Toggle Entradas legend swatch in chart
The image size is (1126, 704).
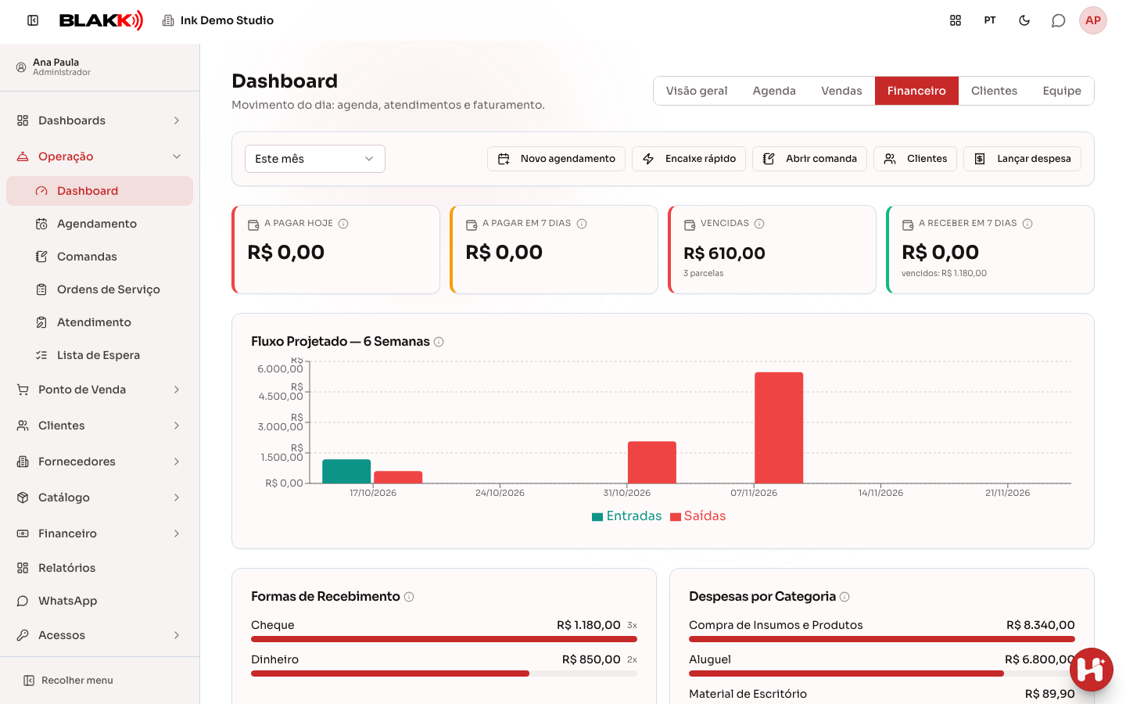pyautogui.click(x=597, y=516)
